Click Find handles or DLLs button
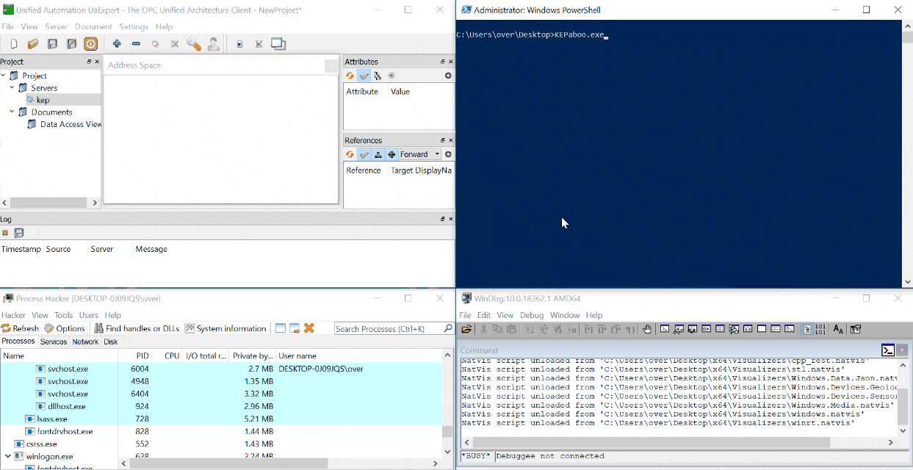This screenshot has height=470, width=913. tap(137, 328)
